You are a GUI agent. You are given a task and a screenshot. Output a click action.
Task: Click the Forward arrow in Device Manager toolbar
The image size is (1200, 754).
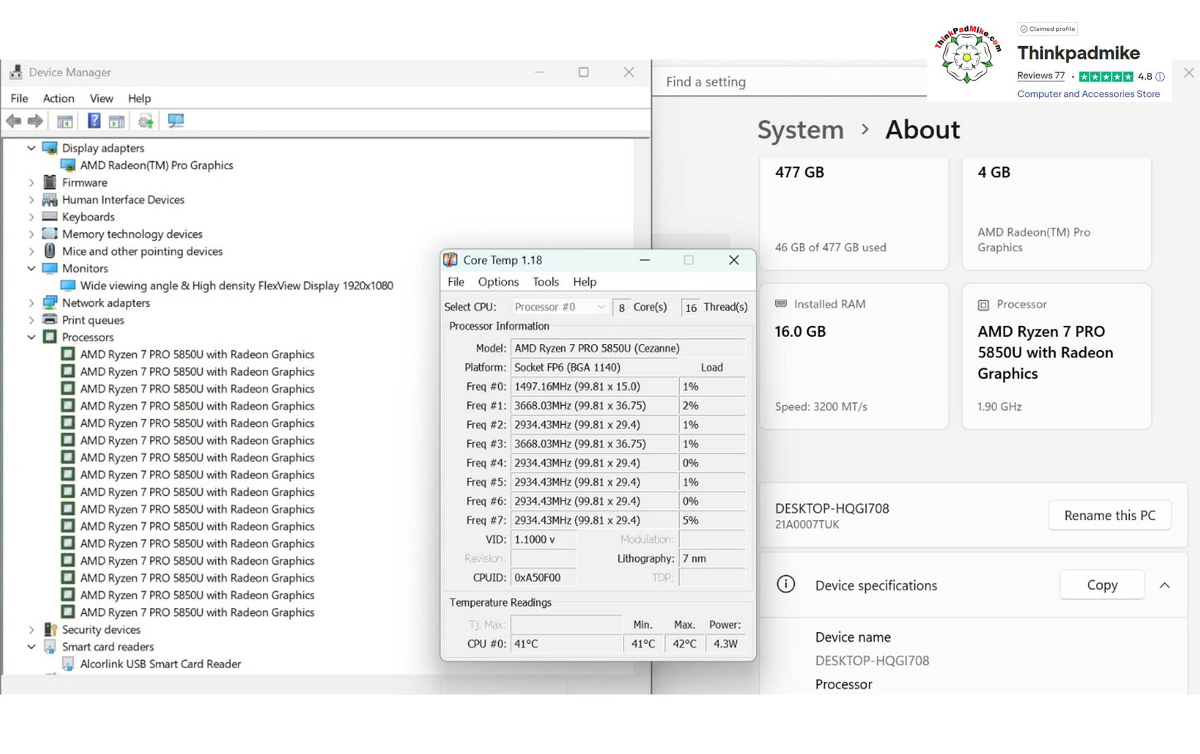coord(36,121)
